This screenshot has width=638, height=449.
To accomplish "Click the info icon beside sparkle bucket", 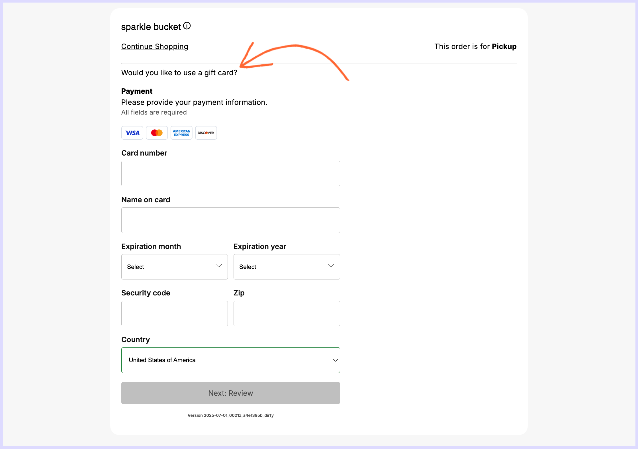I will 187,26.
